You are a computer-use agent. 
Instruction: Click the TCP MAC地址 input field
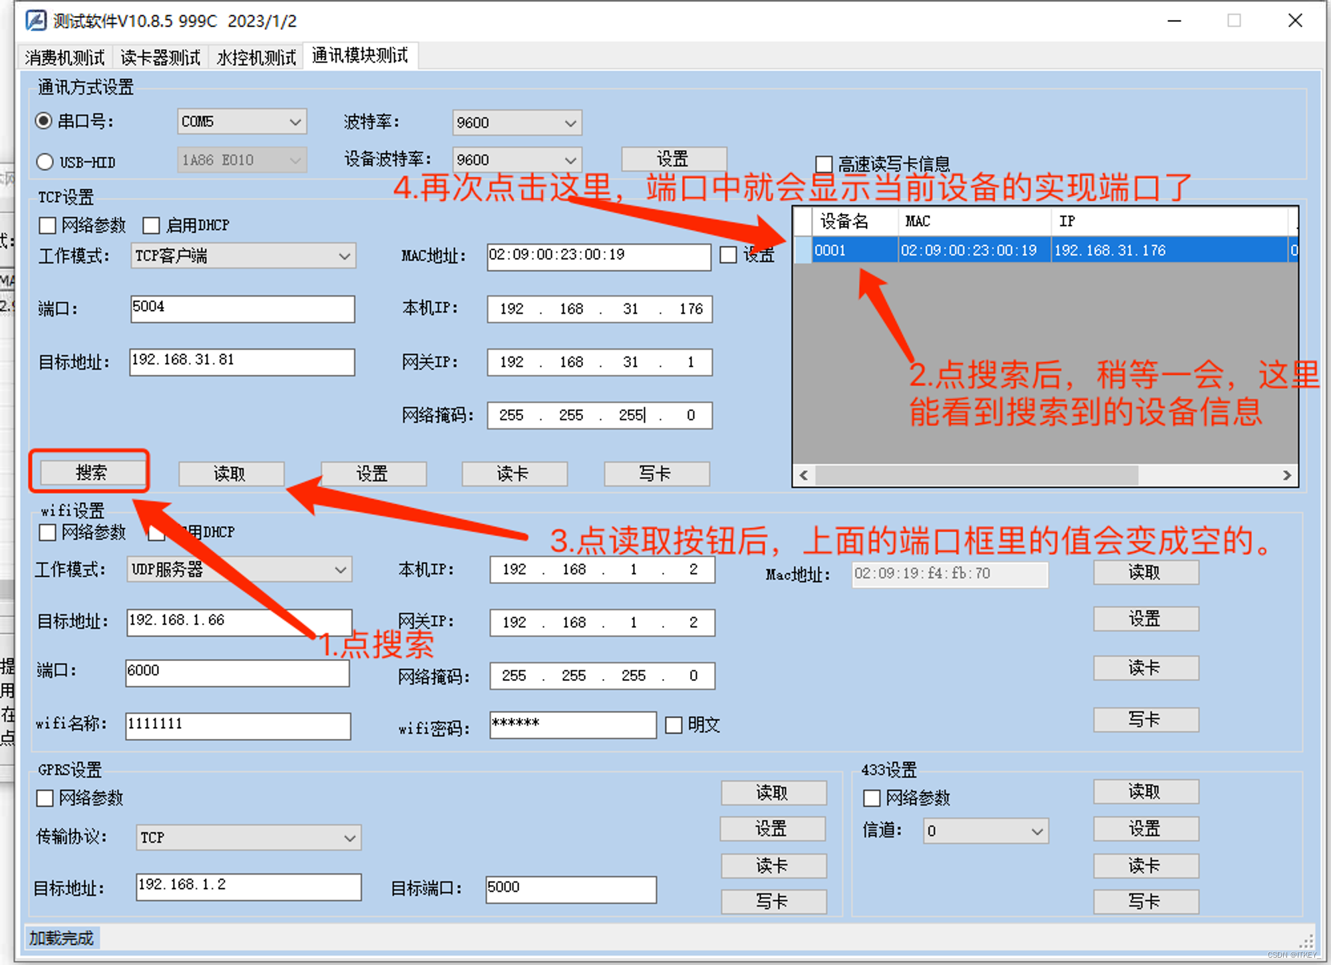(598, 257)
